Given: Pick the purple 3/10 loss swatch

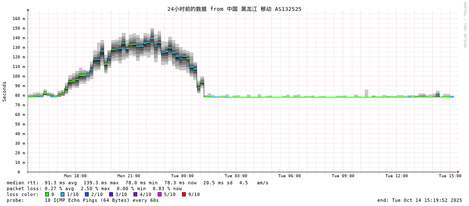Looking at the screenshot, I should [x=111, y=194].
